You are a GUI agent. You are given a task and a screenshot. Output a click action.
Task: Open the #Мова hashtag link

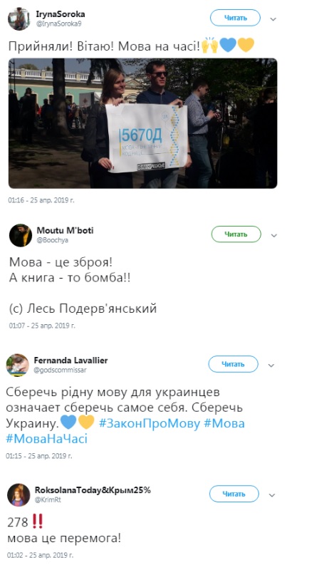[224, 423]
